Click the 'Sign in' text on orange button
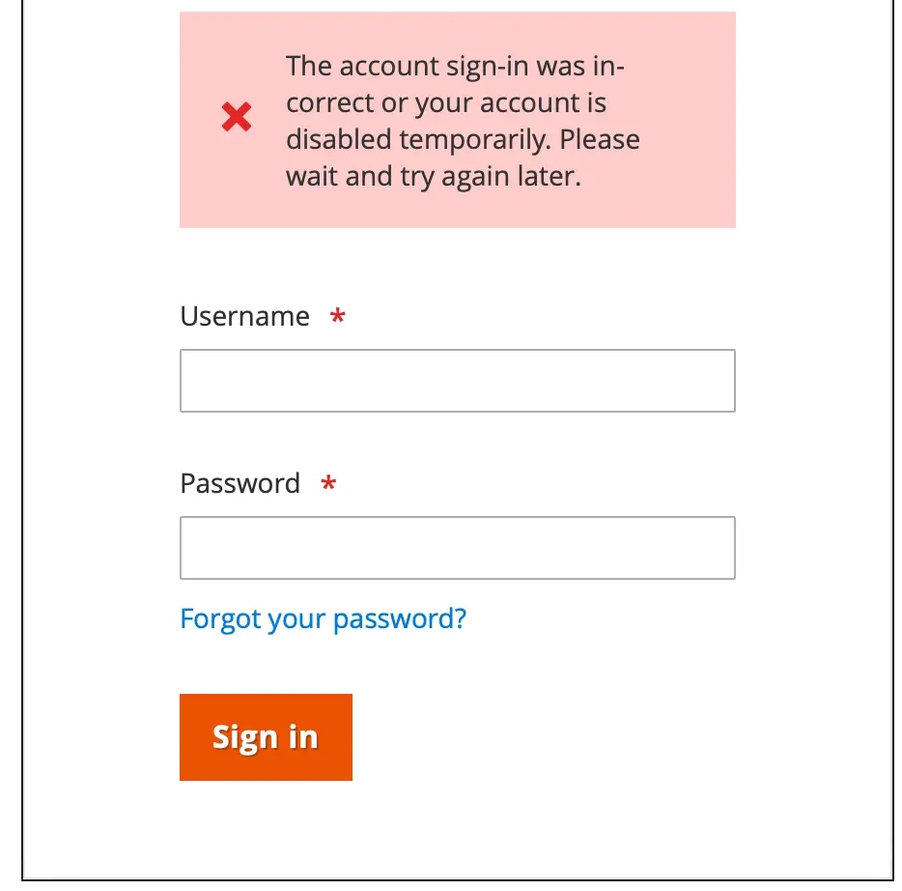902x891 pixels. (x=266, y=738)
